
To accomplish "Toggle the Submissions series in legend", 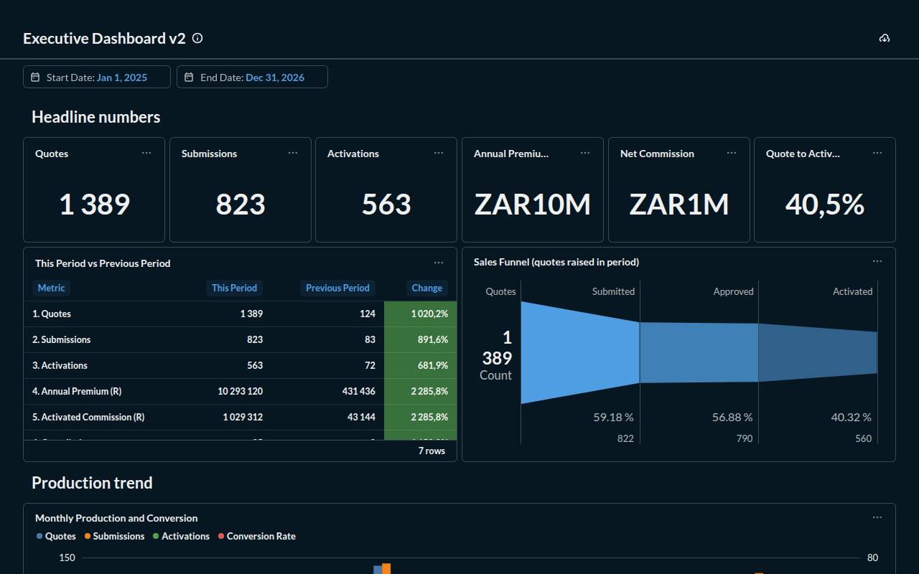I will tap(114, 536).
